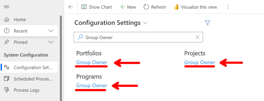
Task: Click the Show Chart icon
Action: click(84, 7)
